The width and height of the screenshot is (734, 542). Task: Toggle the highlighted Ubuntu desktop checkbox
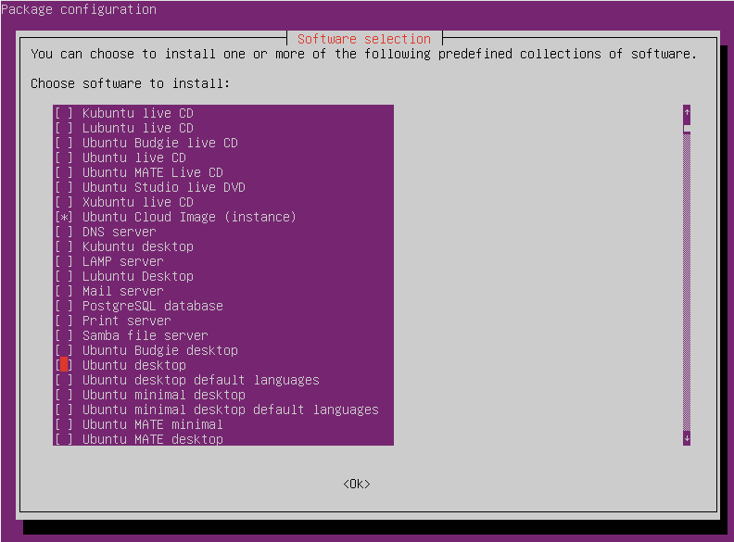coord(64,366)
